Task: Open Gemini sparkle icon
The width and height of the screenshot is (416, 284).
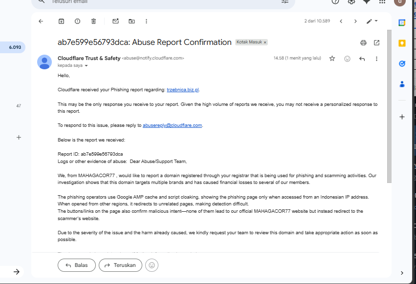Action: point(367,1)
